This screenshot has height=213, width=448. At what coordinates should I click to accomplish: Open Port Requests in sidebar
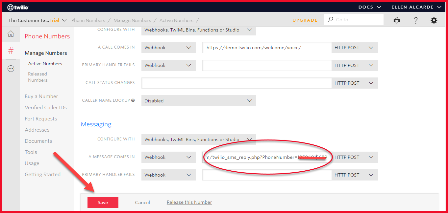[41, 119]
